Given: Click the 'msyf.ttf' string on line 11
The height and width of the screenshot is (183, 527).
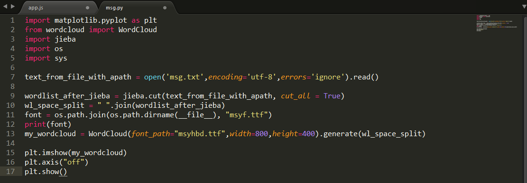Looking at the screenshot, I should coord(246,115).
